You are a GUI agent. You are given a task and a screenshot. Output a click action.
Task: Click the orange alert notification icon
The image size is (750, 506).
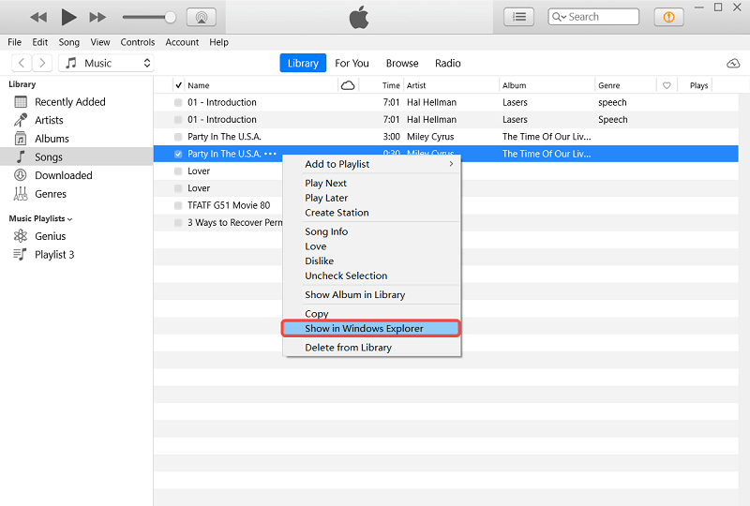[668, 17]
